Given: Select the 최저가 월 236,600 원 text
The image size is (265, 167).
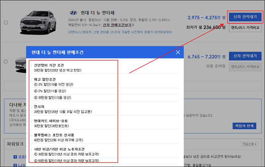Looking at the screenshot, I should point(206,27).
